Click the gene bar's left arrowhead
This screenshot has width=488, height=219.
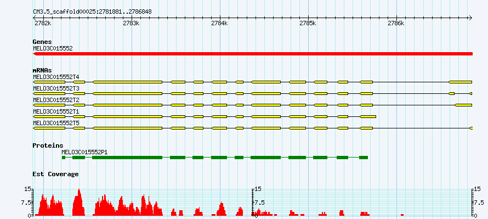click(34, 54)
